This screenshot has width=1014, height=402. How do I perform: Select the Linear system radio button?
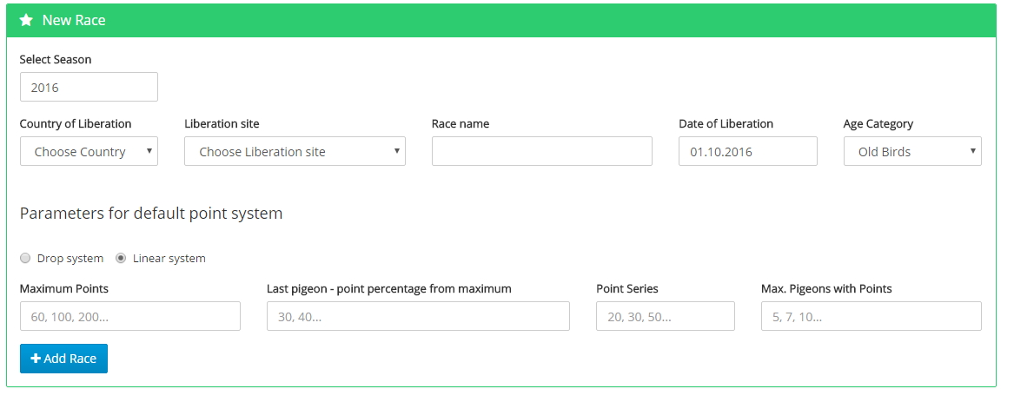(121, 259)
